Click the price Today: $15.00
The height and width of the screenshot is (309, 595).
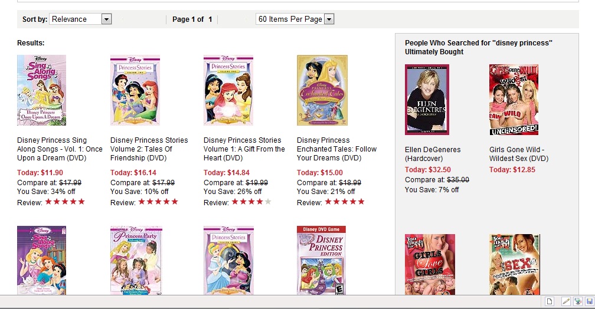click(320, 173)
